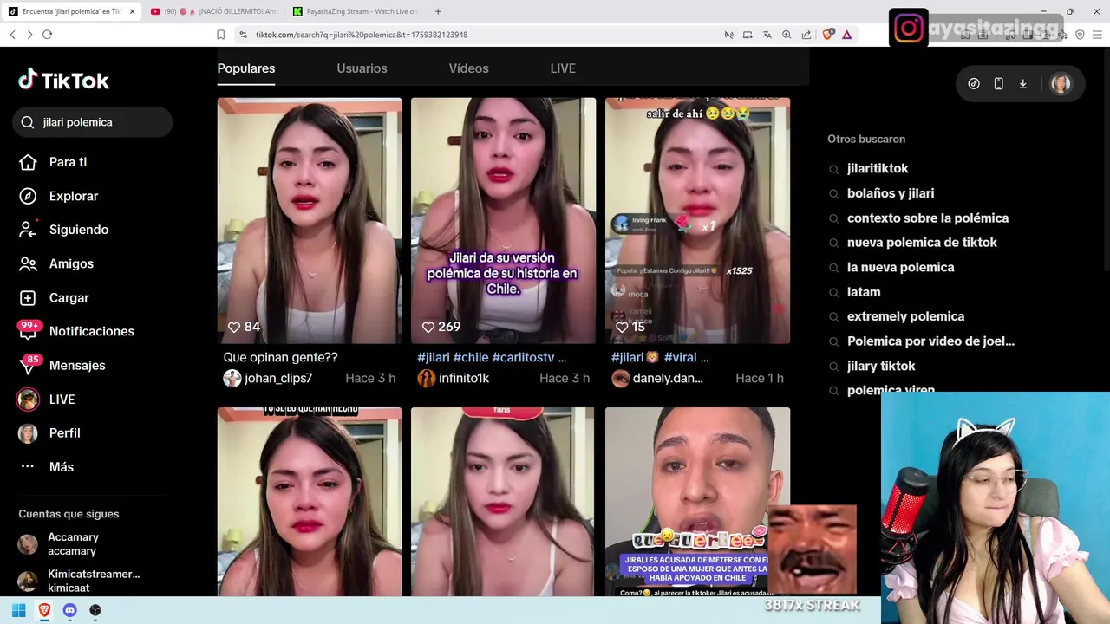The width and height of the screenshot is (1110, 624).
Task: Search suggestion 'bolaños y jilari'
Action: [x=891, y=193]
